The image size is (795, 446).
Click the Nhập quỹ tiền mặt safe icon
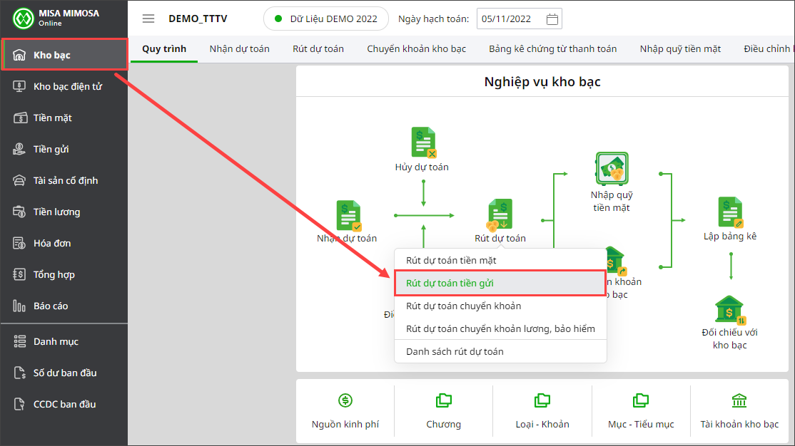click(612, 169)
